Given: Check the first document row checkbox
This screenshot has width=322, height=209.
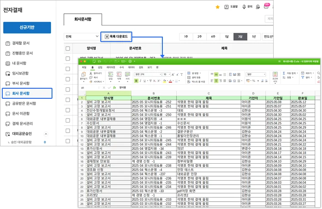Looking at the screenshot, I should coord(68,59).
